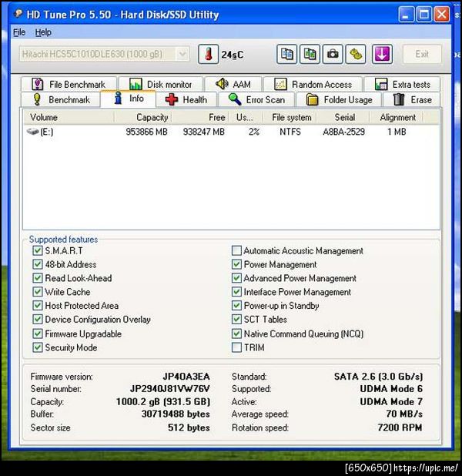Click serial number JP2940J81VW76V value
The width and height of the screenshot is (462, 476).
169,389
